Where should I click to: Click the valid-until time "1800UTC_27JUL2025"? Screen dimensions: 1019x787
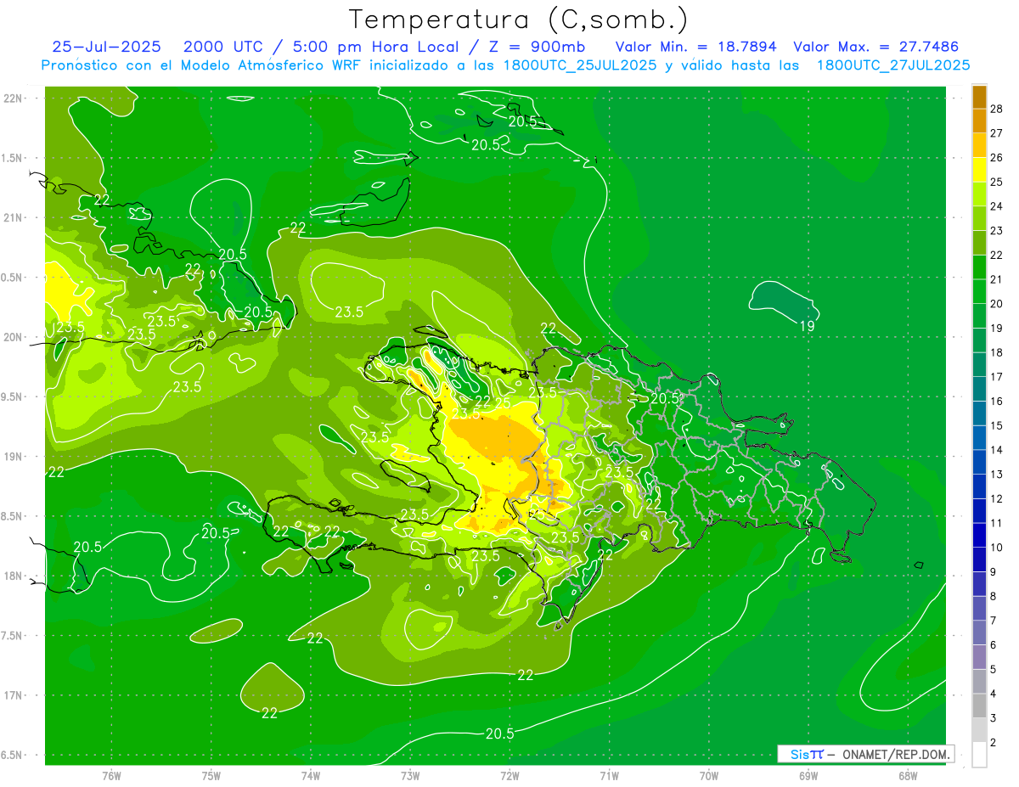(x=892, y=65)
